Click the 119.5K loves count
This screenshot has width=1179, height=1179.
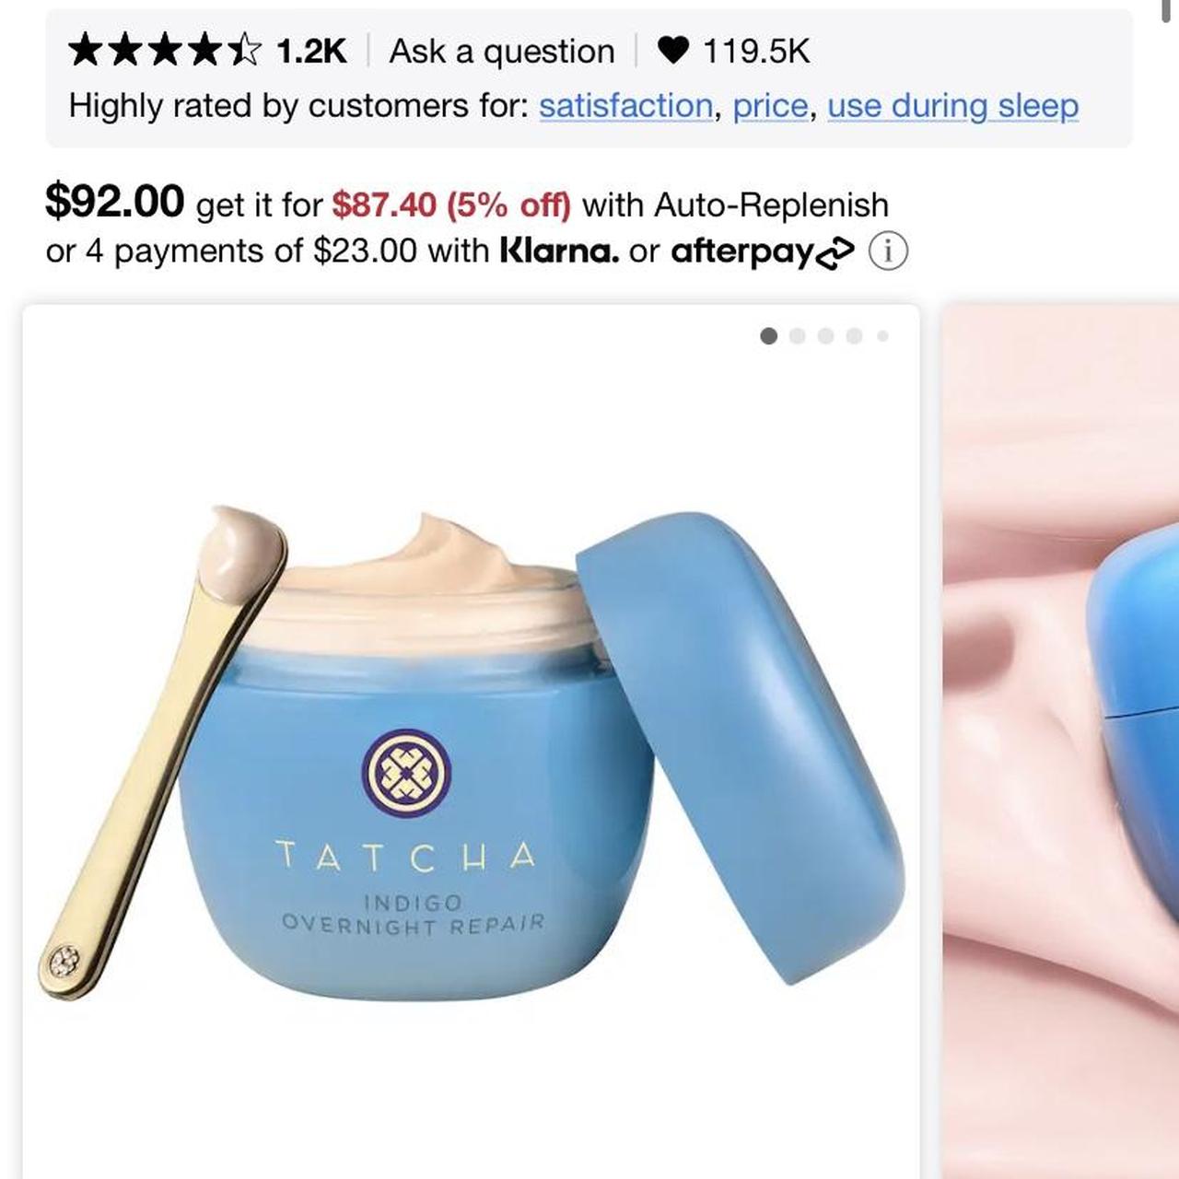pyautogui.click(x=756, y=52)
